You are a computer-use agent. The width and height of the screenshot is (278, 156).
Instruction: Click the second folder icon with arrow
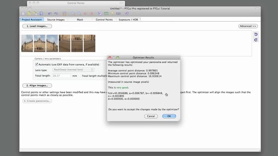coord(35,13)
